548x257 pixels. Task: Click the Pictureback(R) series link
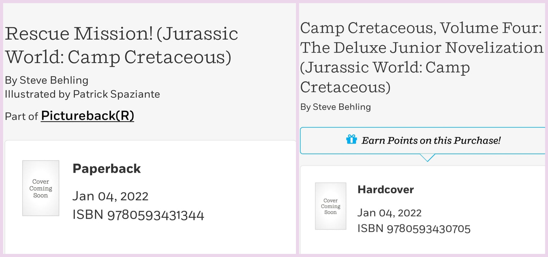point(88,116)
